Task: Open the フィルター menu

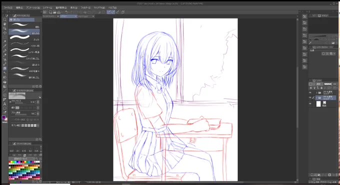Action: pyautogui.click(x=85, y=7)
